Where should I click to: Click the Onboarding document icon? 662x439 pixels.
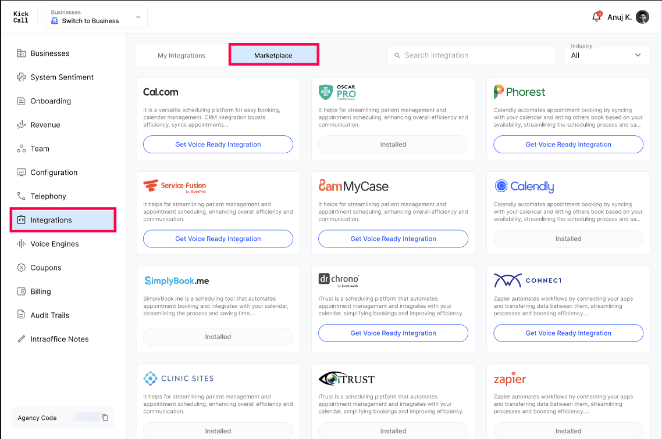click(21, 100)
